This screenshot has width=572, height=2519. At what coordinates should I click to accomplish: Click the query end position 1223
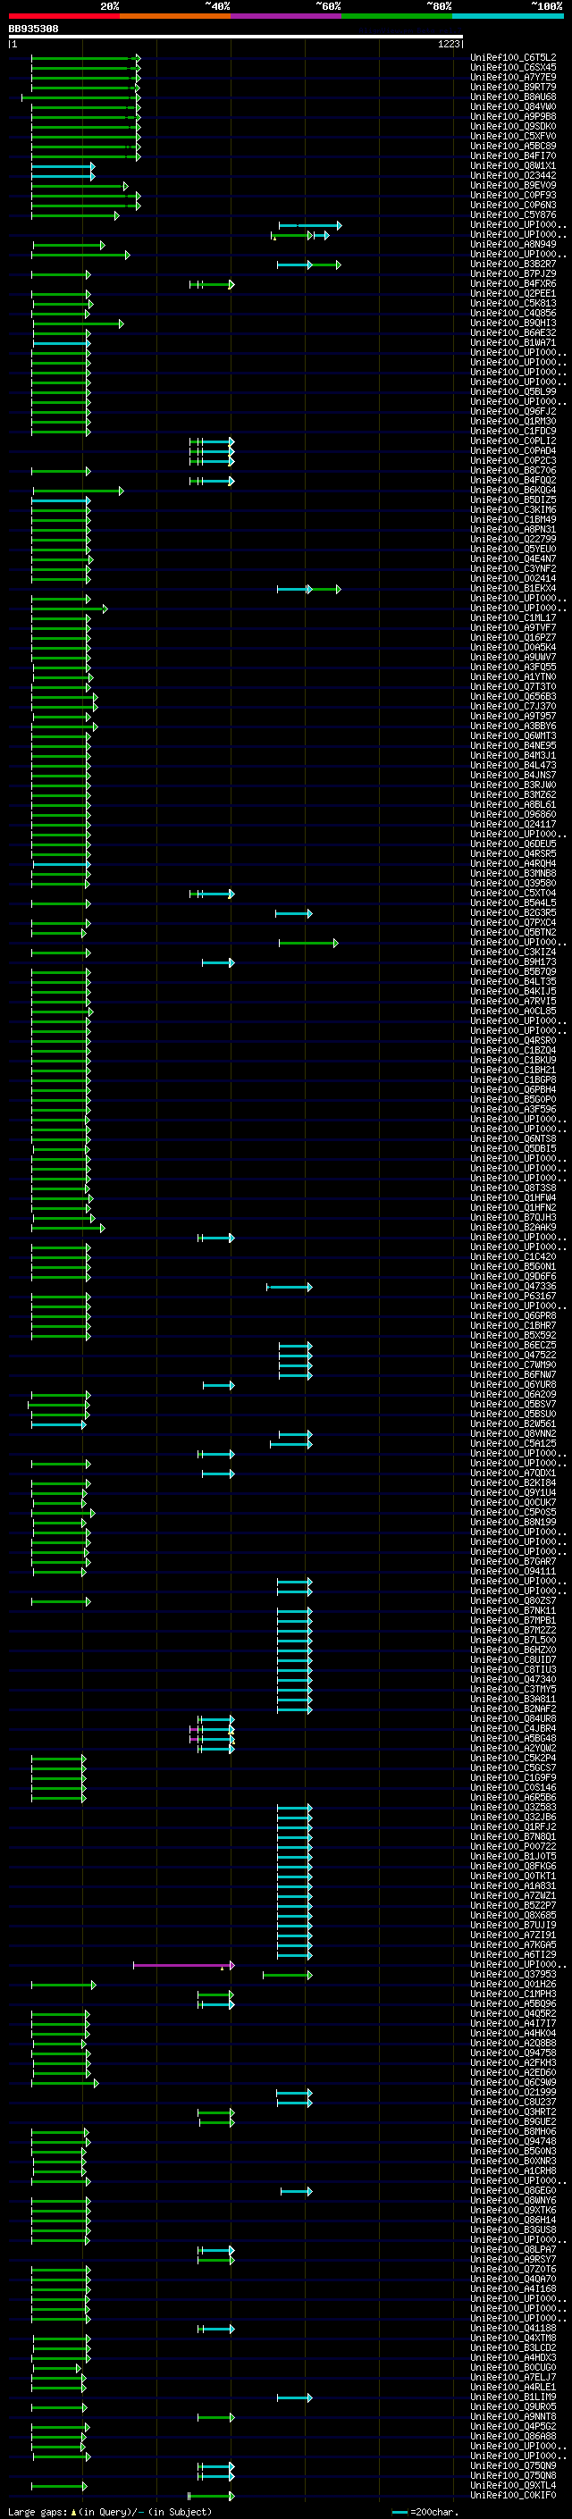(449, 44)
